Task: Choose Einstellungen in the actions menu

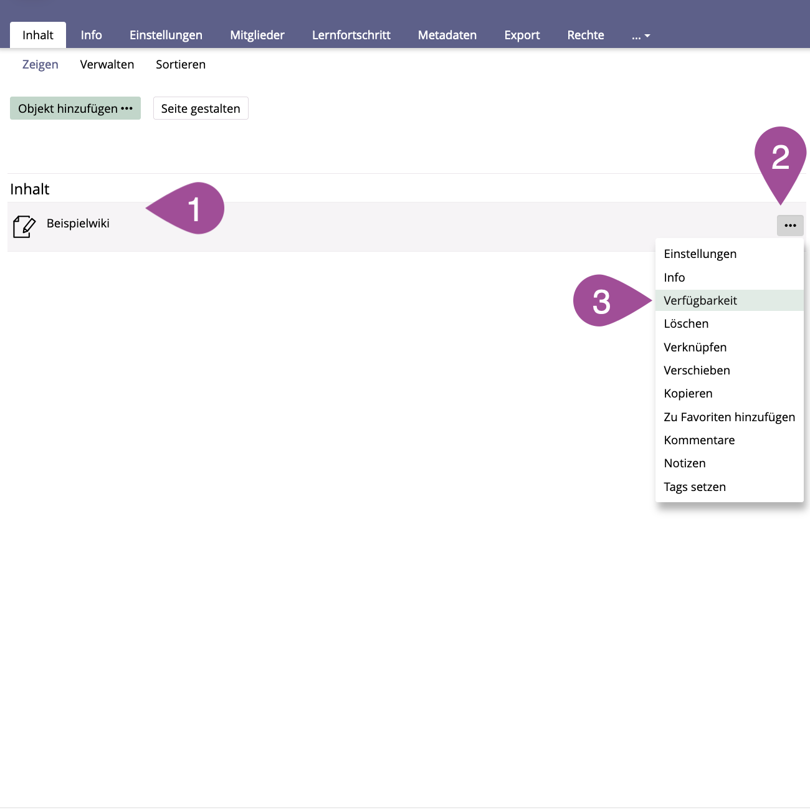Action: click(x=700, y=254)
